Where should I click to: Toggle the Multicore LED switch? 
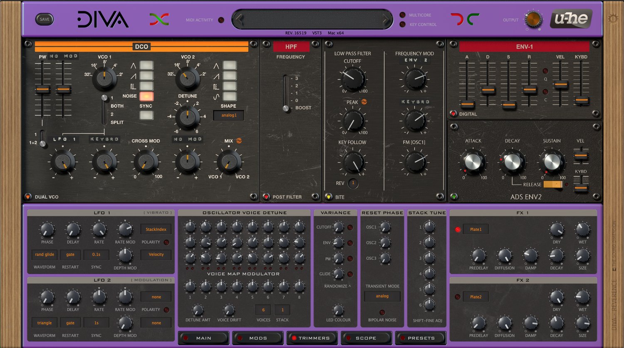tap(402, 15)
